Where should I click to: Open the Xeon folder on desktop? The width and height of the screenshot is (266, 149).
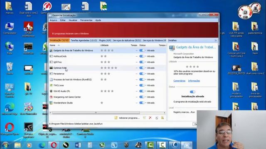tap(255, 48)
